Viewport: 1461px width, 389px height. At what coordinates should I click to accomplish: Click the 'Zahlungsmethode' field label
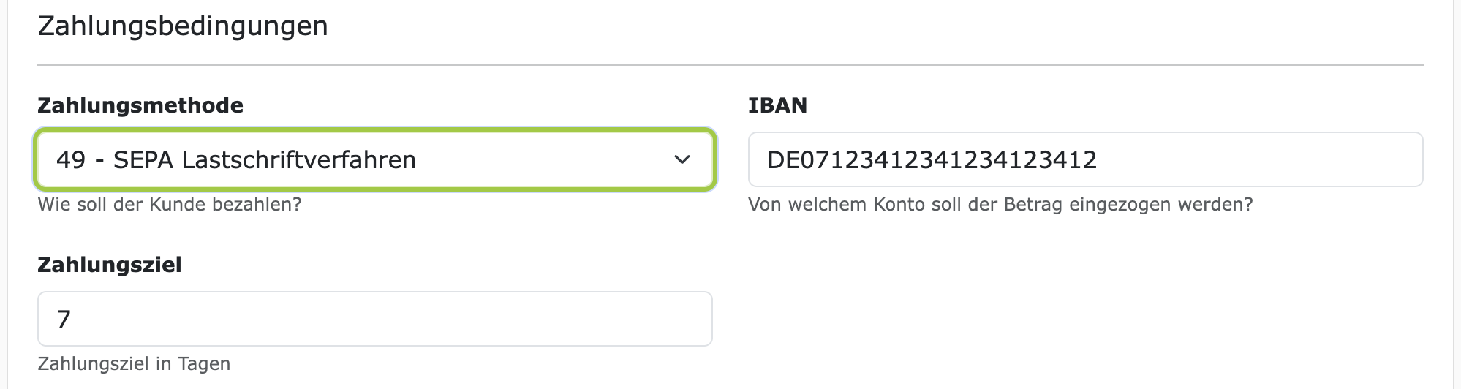140,105
